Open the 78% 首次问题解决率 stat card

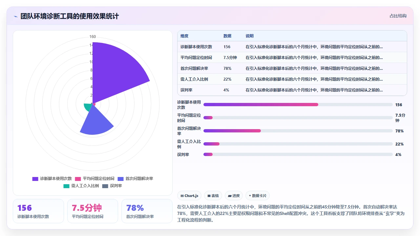(147, 211)
